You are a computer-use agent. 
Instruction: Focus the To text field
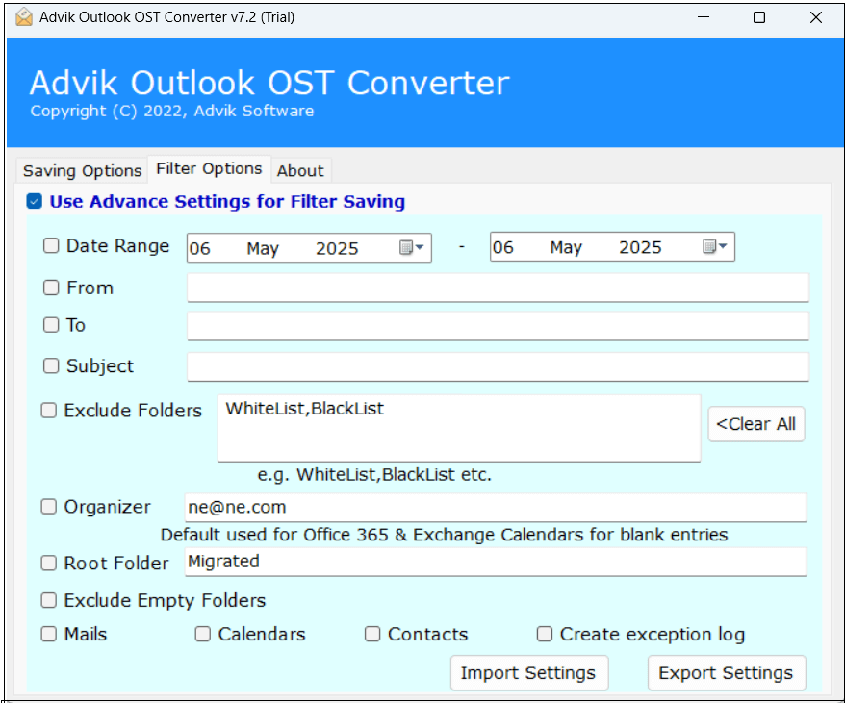[498, 326]
